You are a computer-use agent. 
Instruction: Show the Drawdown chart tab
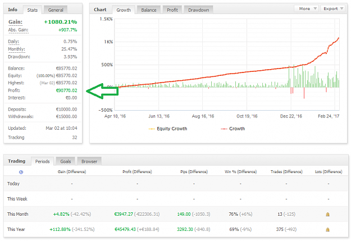coord(199,10)
